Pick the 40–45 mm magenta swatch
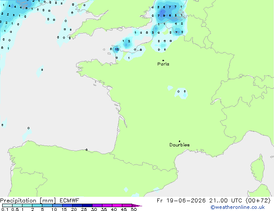Image resolution: width=274 pixels, height=211 pixels. point(117,205)
